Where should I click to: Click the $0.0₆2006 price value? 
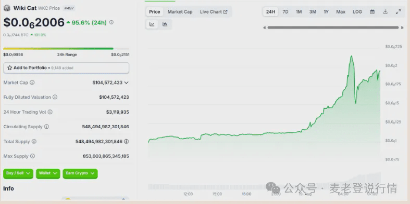point(34,23)
